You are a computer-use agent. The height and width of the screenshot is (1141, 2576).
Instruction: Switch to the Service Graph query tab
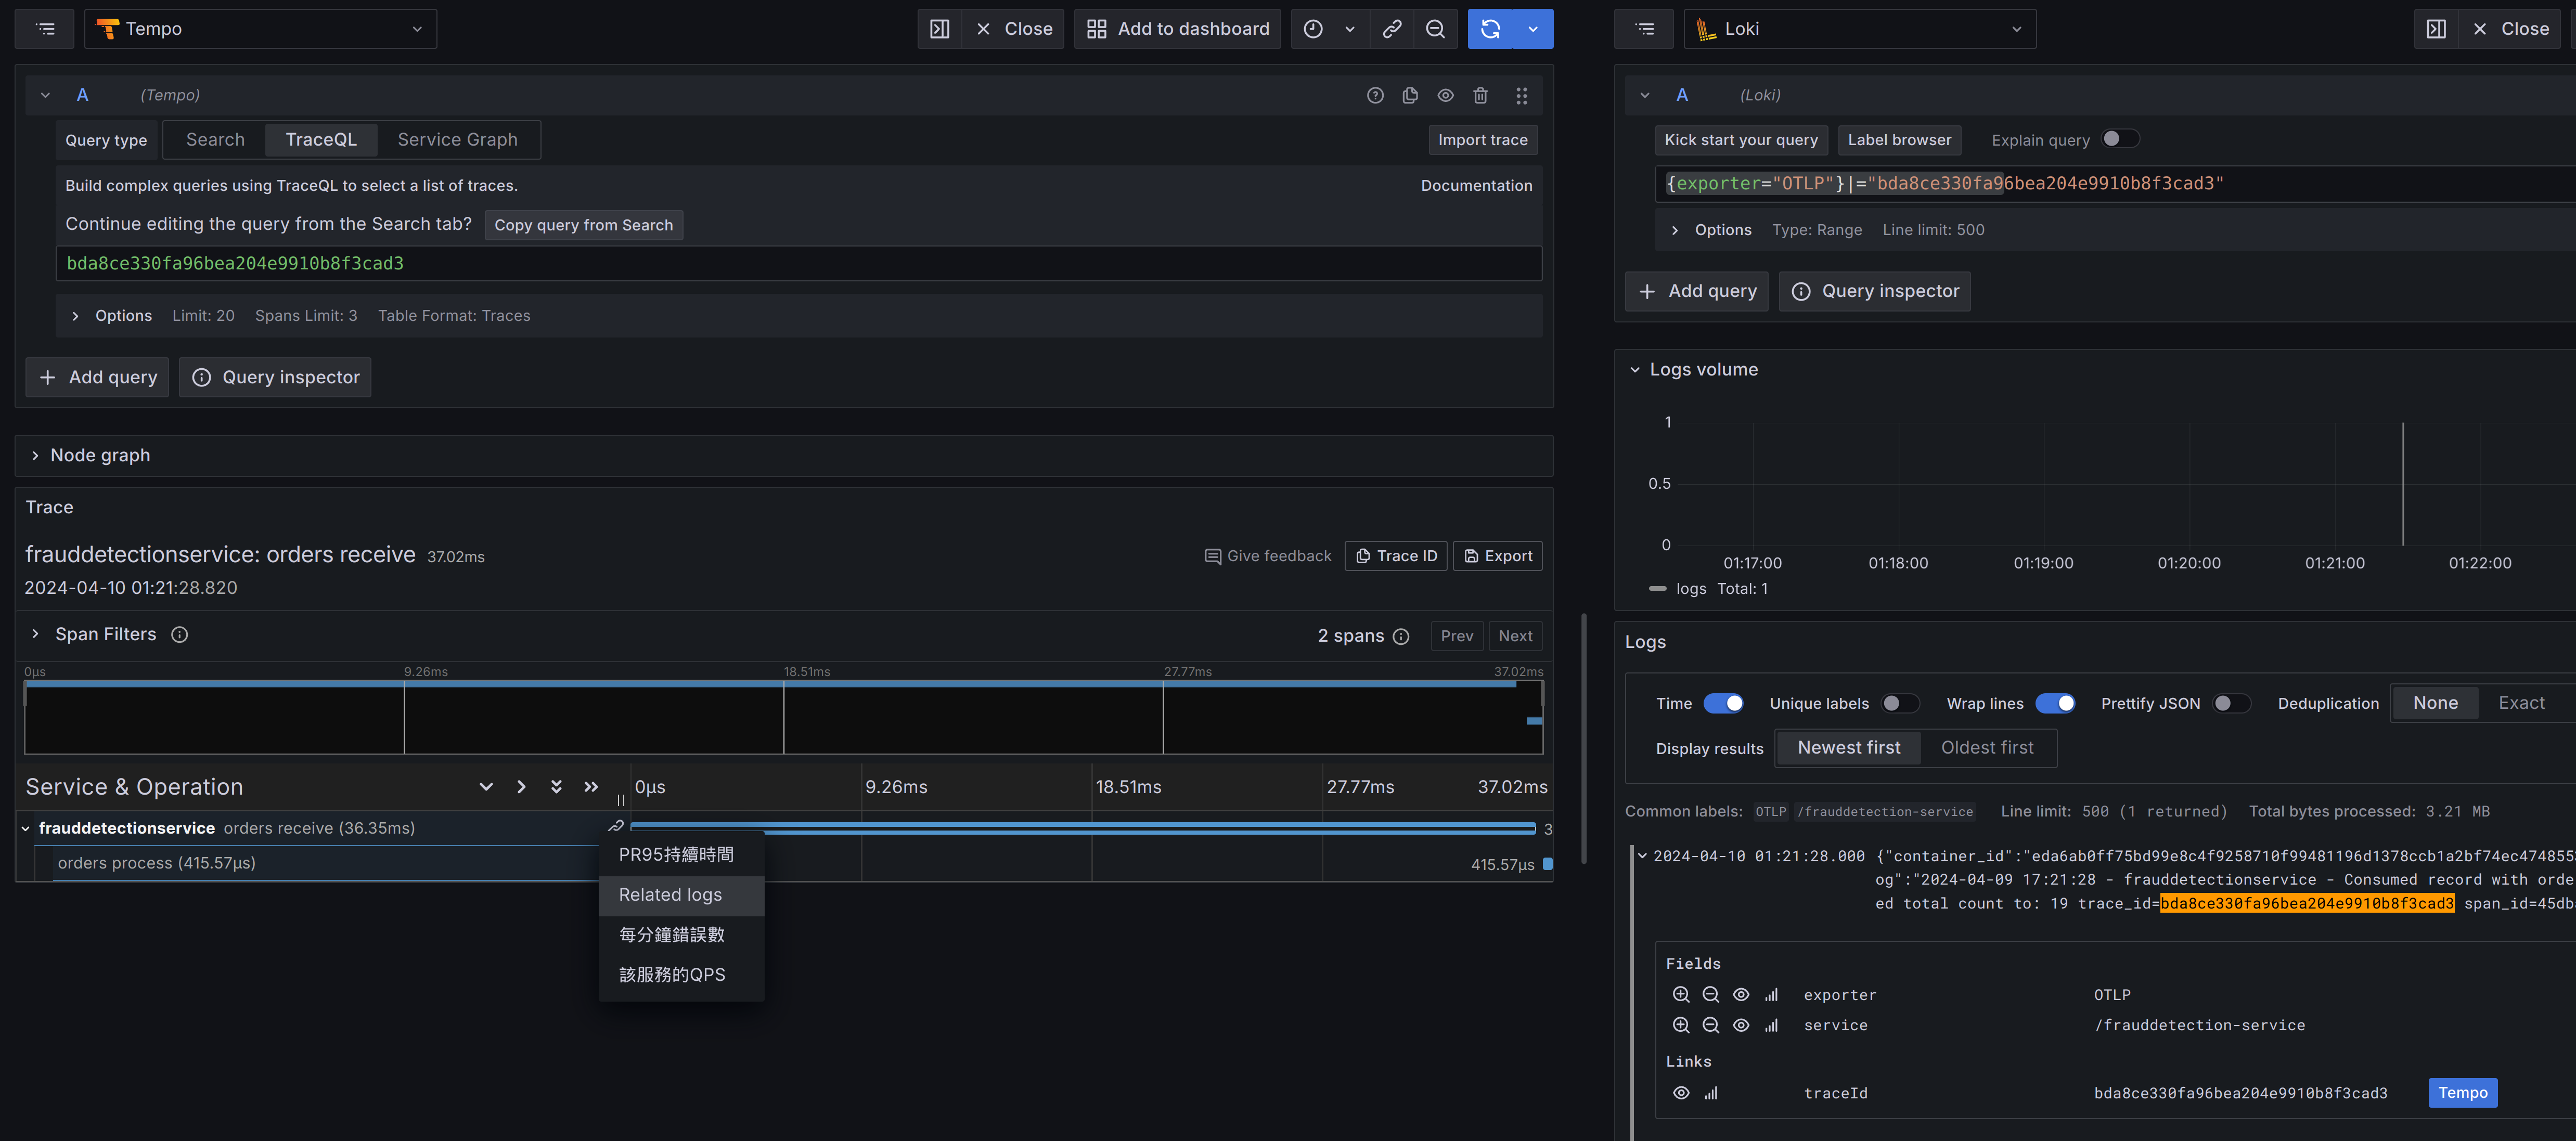[457, 140]
